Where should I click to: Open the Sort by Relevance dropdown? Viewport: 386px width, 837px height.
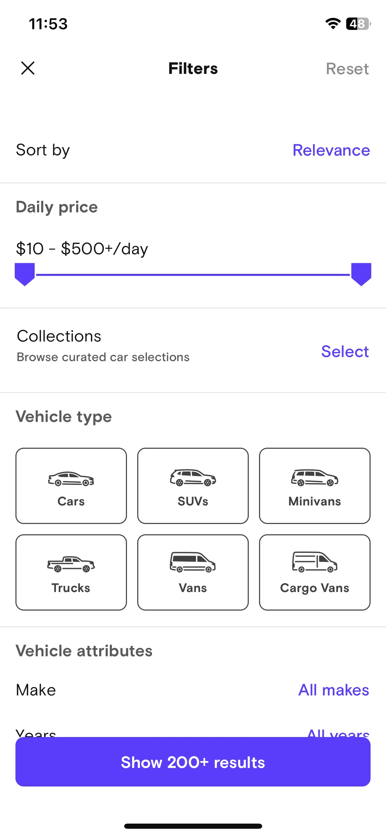tap(331, 150)
